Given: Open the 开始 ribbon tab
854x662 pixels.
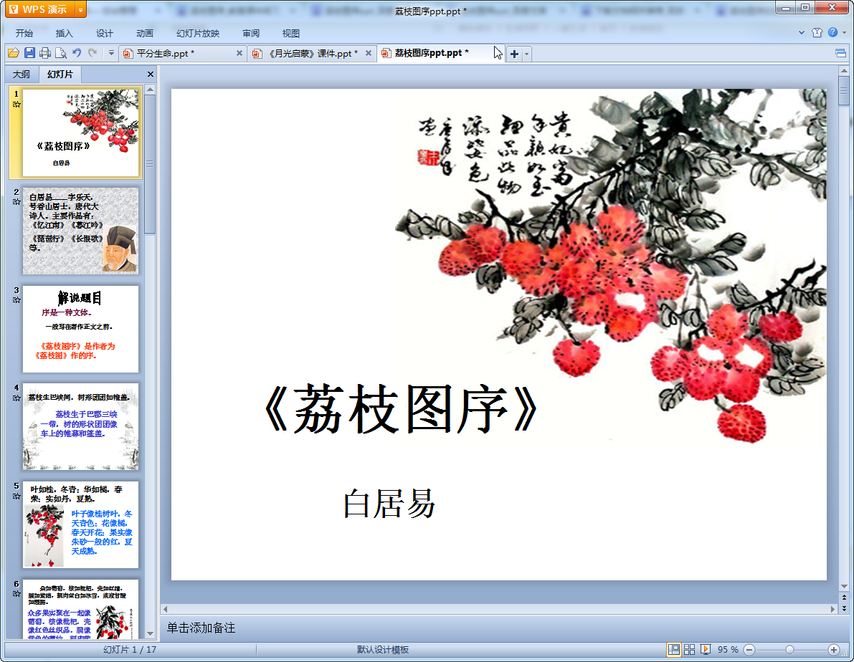Looking at the screenshot, I should tap(24, 33).
